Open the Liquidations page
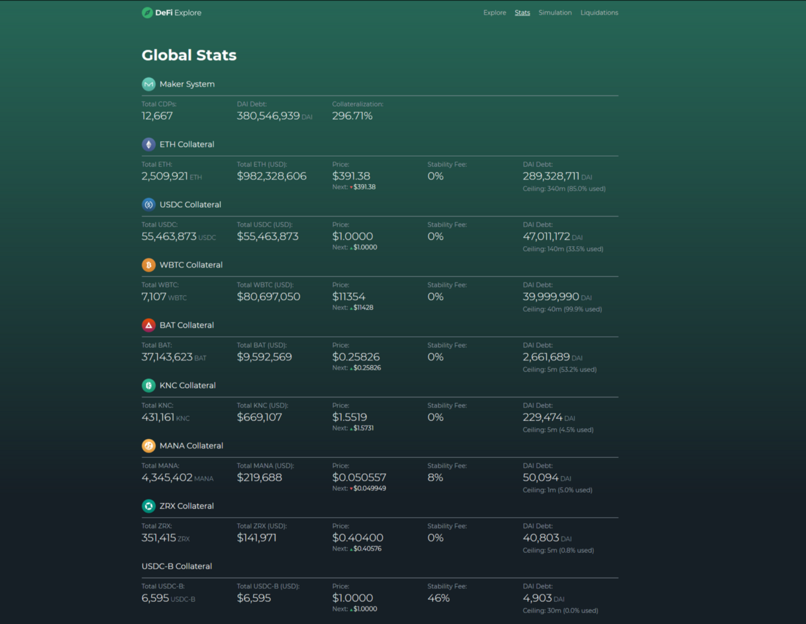 tap(599, 13)
